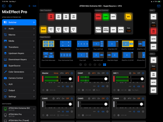Open CAM2 audio settings circle icon
The height and width of the screenshot is (122, 163).
[x=53, y=98]
